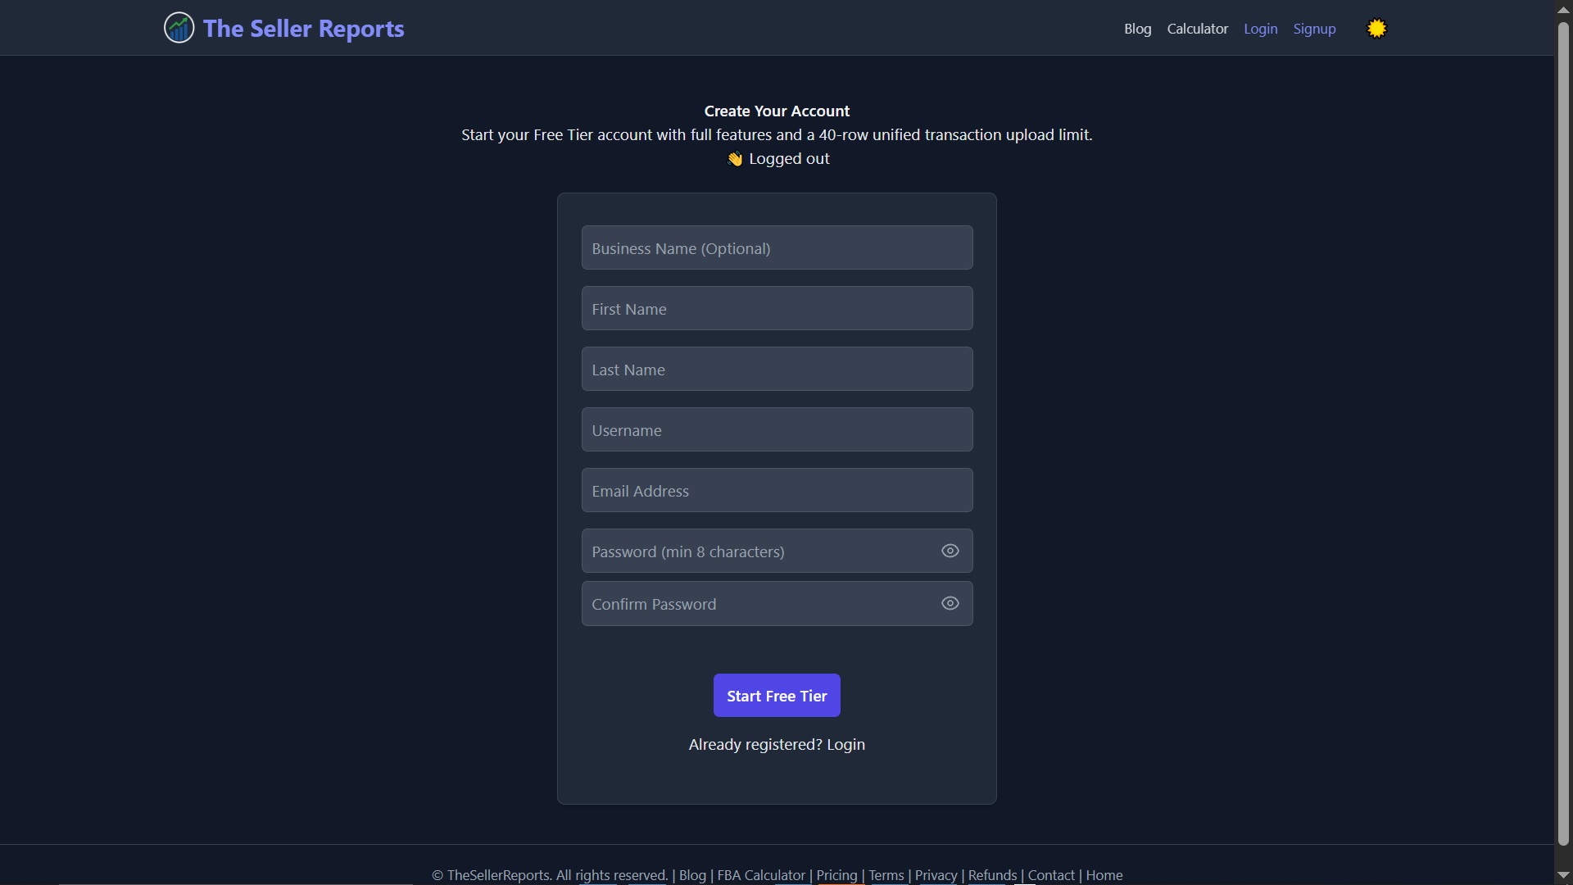Focus the Password (min 8 characters) field

777,551
